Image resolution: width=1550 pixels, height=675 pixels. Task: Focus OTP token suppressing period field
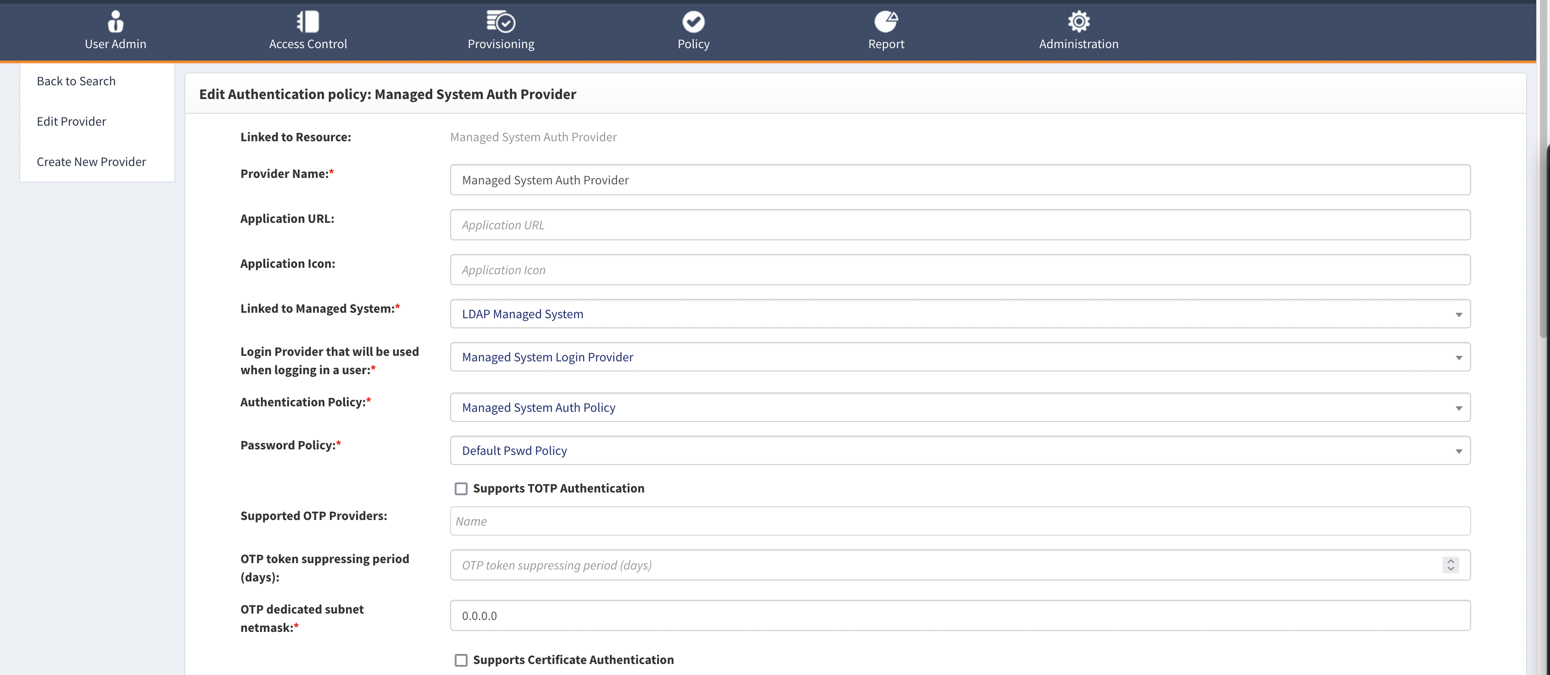click(960, 565)
